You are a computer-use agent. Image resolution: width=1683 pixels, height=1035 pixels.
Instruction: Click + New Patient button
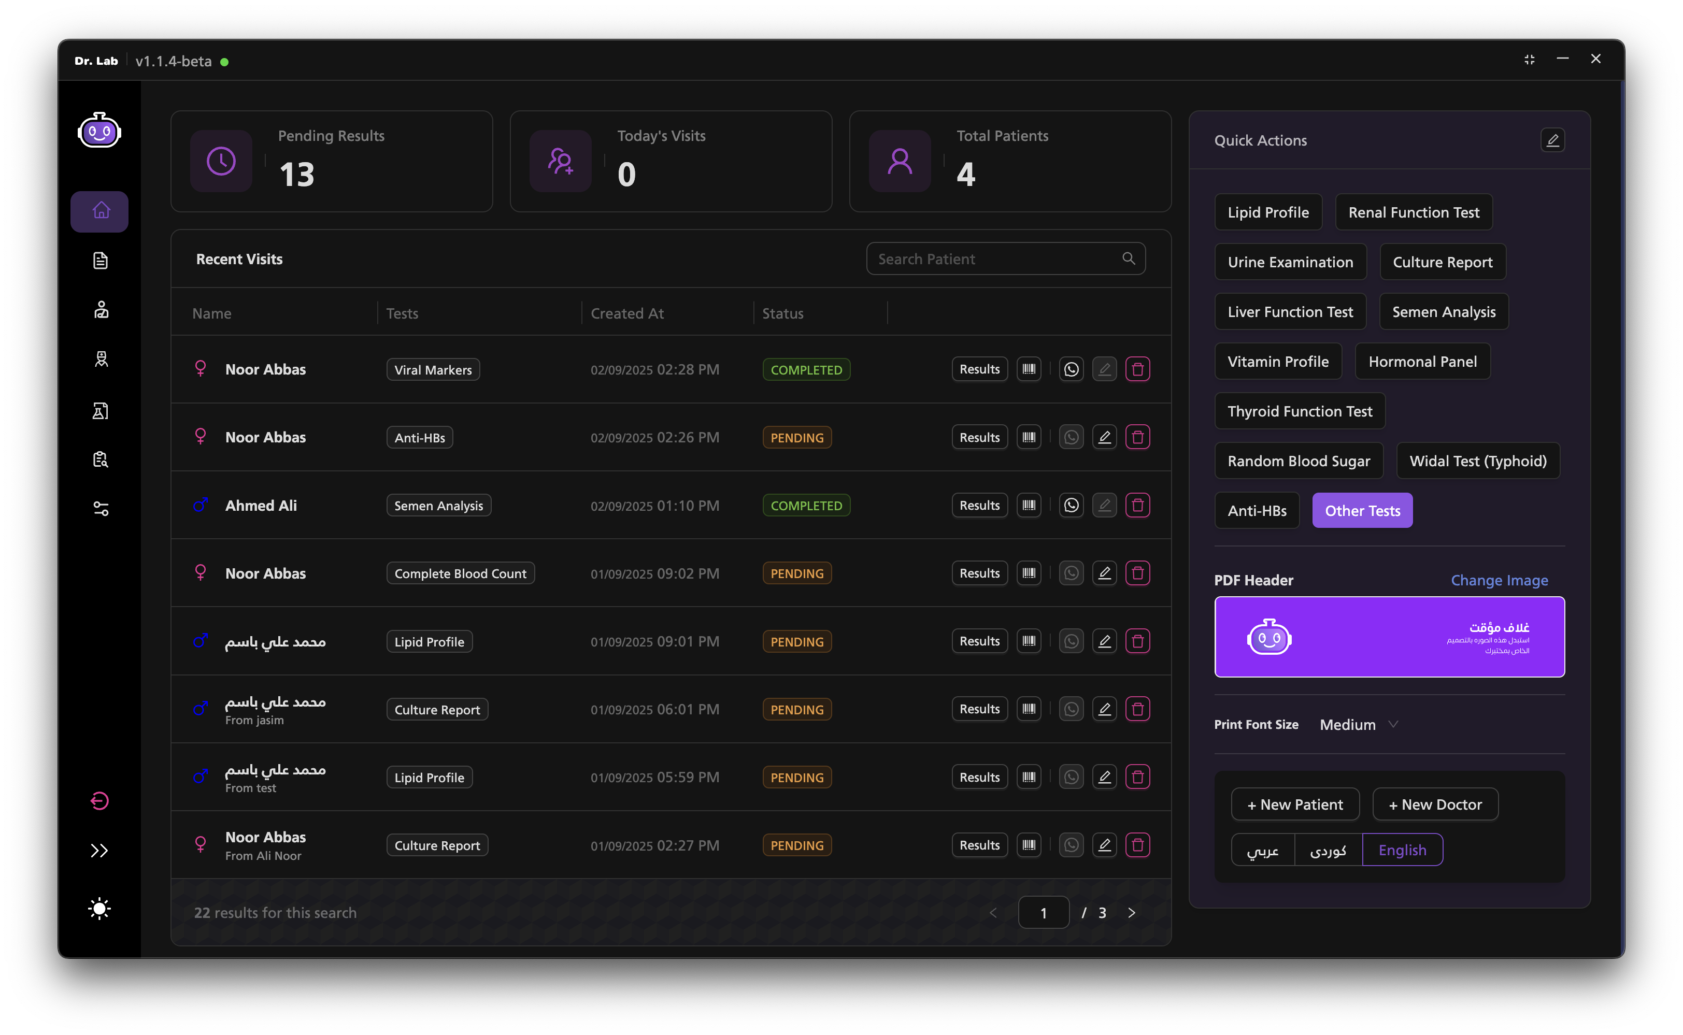[x=1294, y=804]
